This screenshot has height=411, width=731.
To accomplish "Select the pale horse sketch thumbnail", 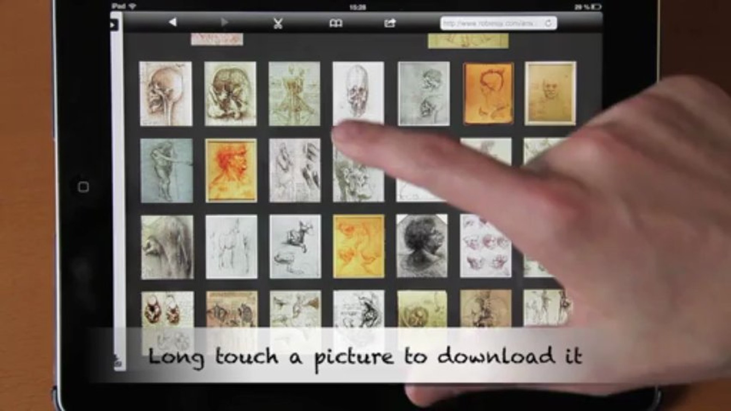I will 232,247.
